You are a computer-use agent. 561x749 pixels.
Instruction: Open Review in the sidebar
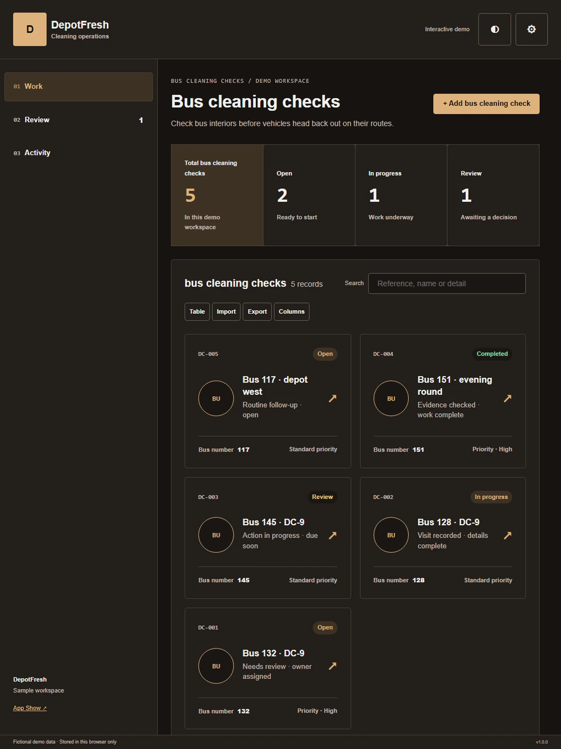[79, 120]
